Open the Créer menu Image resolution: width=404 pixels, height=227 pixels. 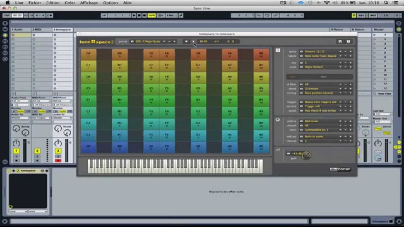click(70, 3)
